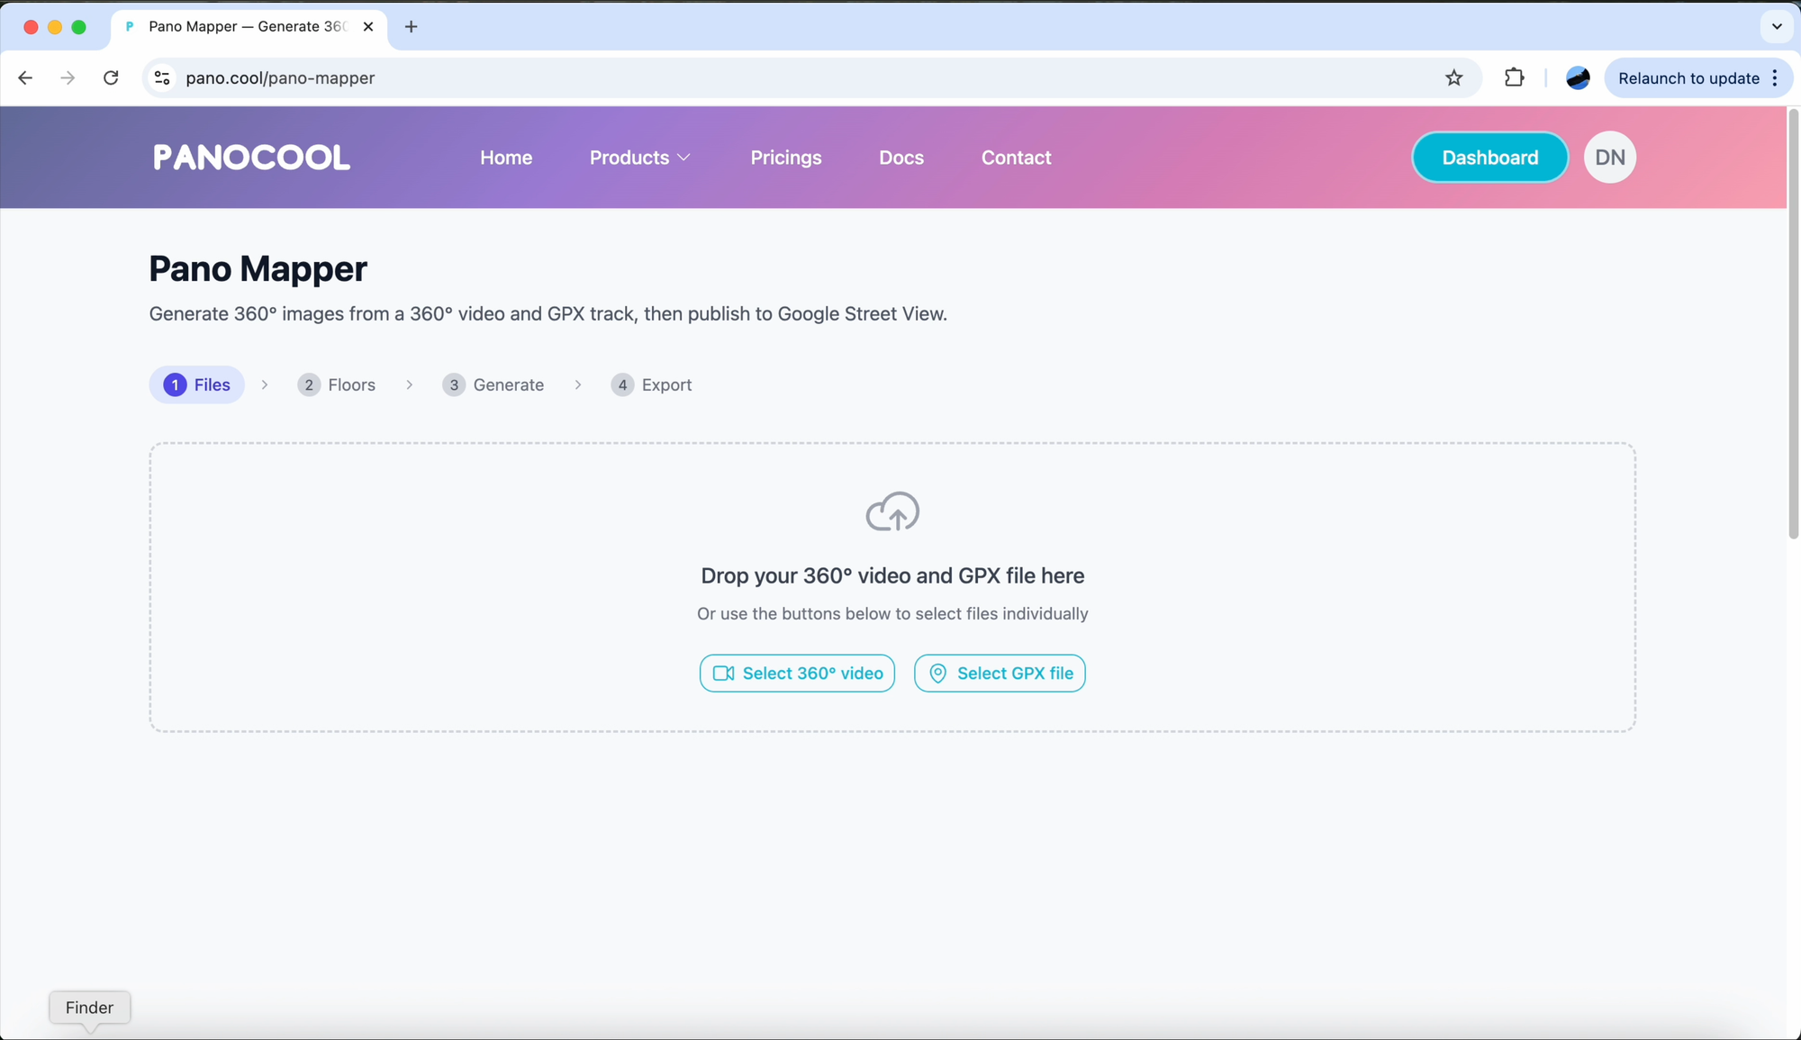Switch to the Floors step

[x=337, y=385]
